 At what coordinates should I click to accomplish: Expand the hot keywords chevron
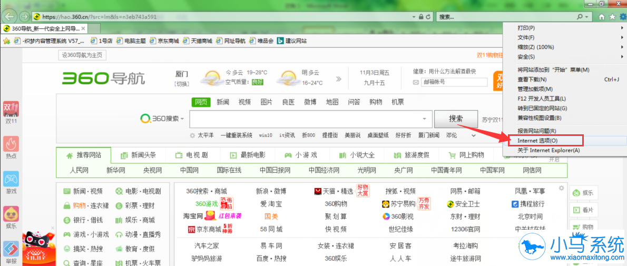474,135
